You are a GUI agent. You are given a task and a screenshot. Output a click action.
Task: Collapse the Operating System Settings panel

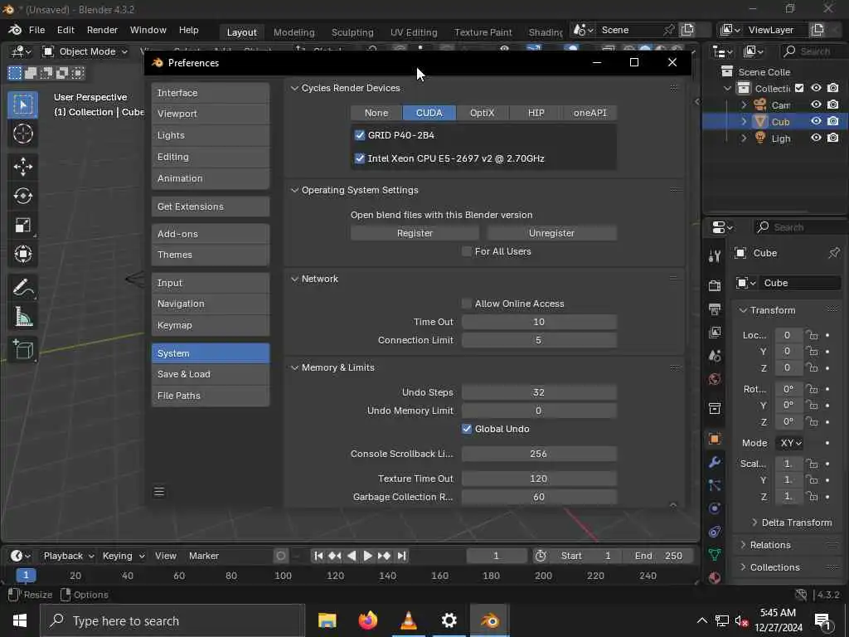(294, 190)
